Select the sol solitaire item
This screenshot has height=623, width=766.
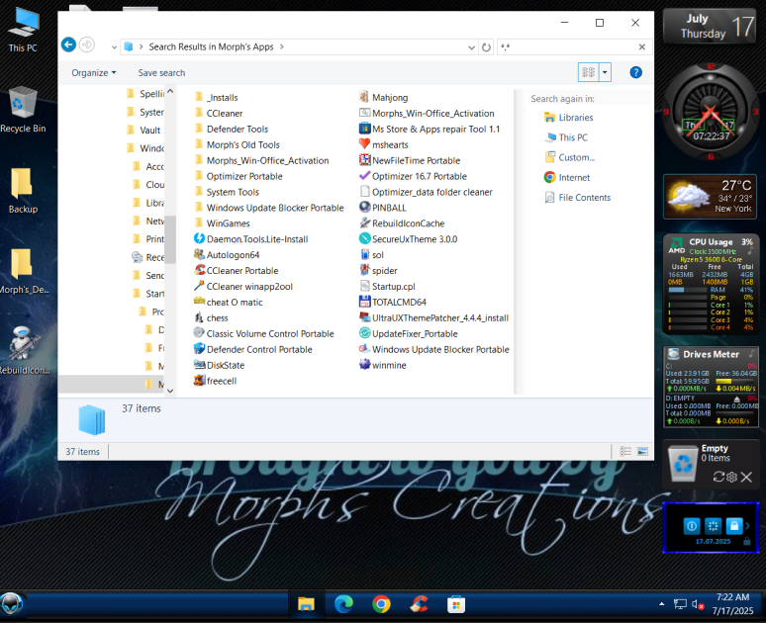(x=372, y=255)
